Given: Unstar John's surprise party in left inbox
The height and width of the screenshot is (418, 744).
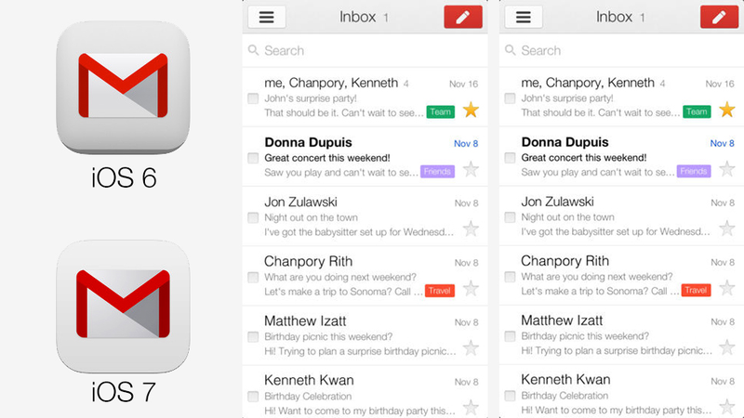Looking at the screenshot, I should [471, 110].
